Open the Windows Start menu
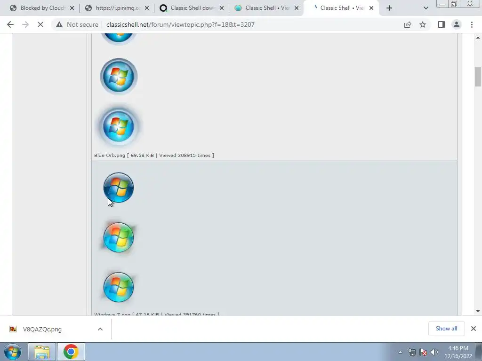This screenshot has width=482, height=361. (13, 352)
